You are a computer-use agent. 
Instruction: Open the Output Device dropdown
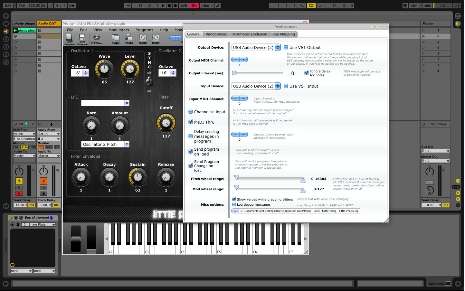point(278,48)
